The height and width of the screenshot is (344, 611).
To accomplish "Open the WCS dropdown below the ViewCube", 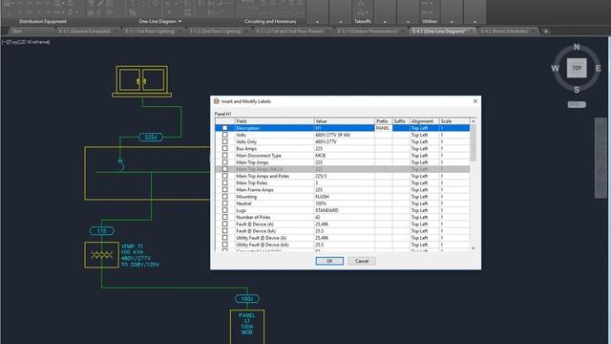I will tap(577, 104).
